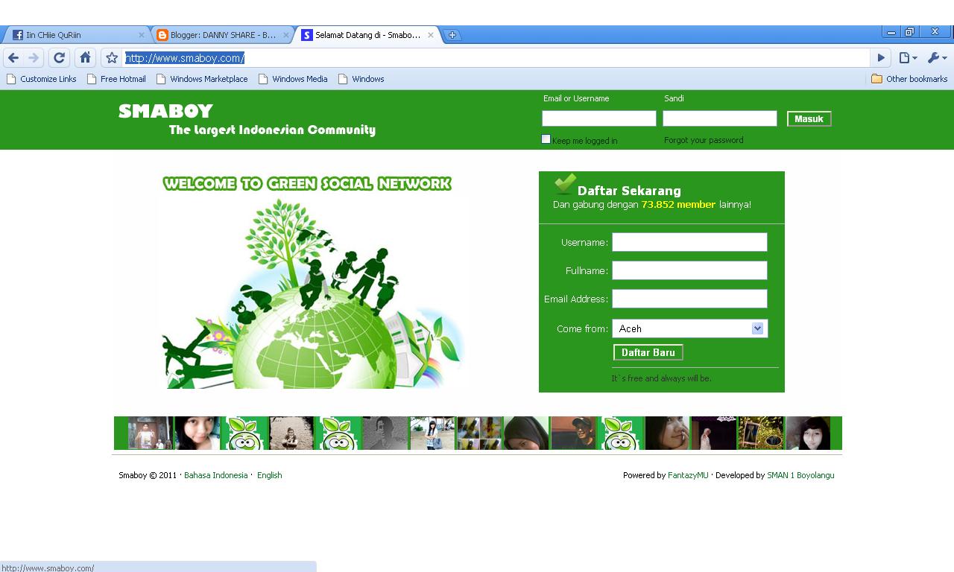Click the SMABOY site logo

[x=165, y=112]
